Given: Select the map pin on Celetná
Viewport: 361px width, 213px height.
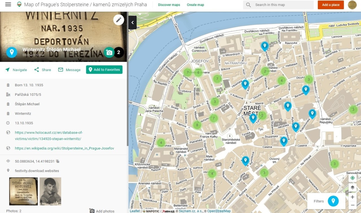Looking at the screenshot, I should 284,141.
